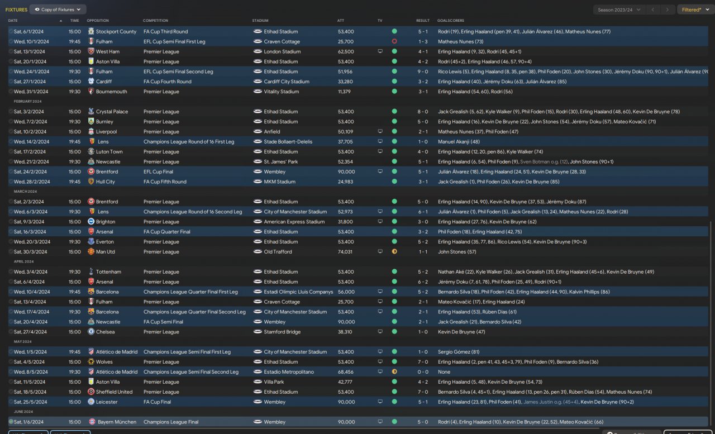Click the West Ham club badge

click(x=91, y=52)
